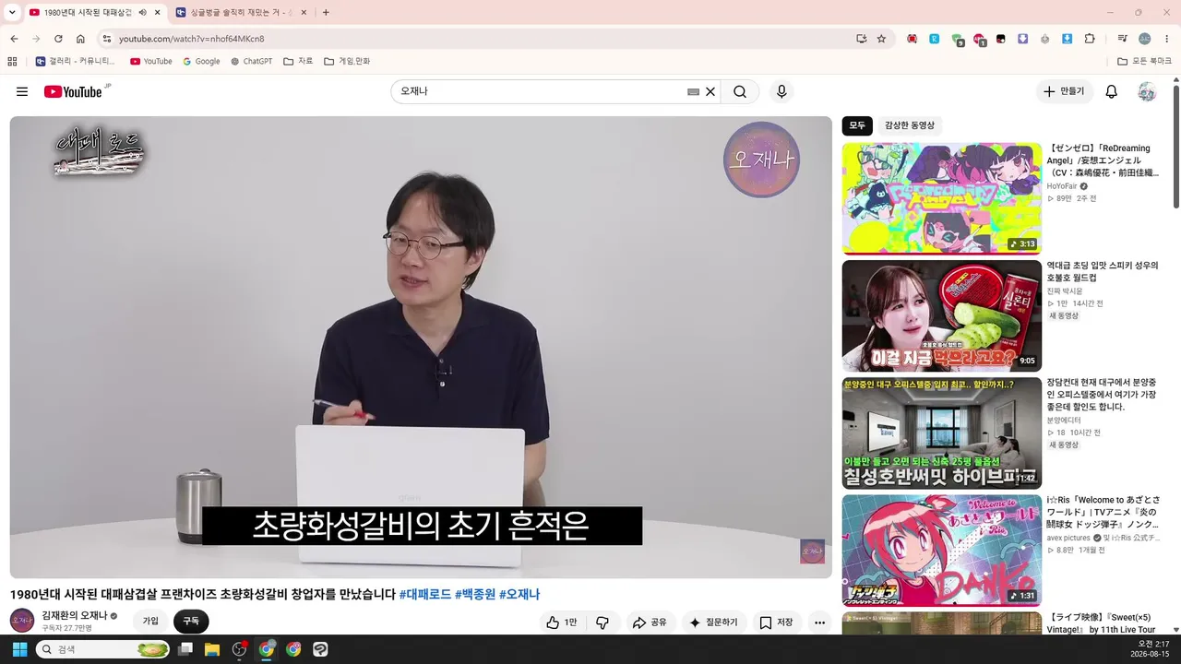Viewport: 1181px width, 664px height.
Task: Open the Windows Start menu
Action: point(19,649)
